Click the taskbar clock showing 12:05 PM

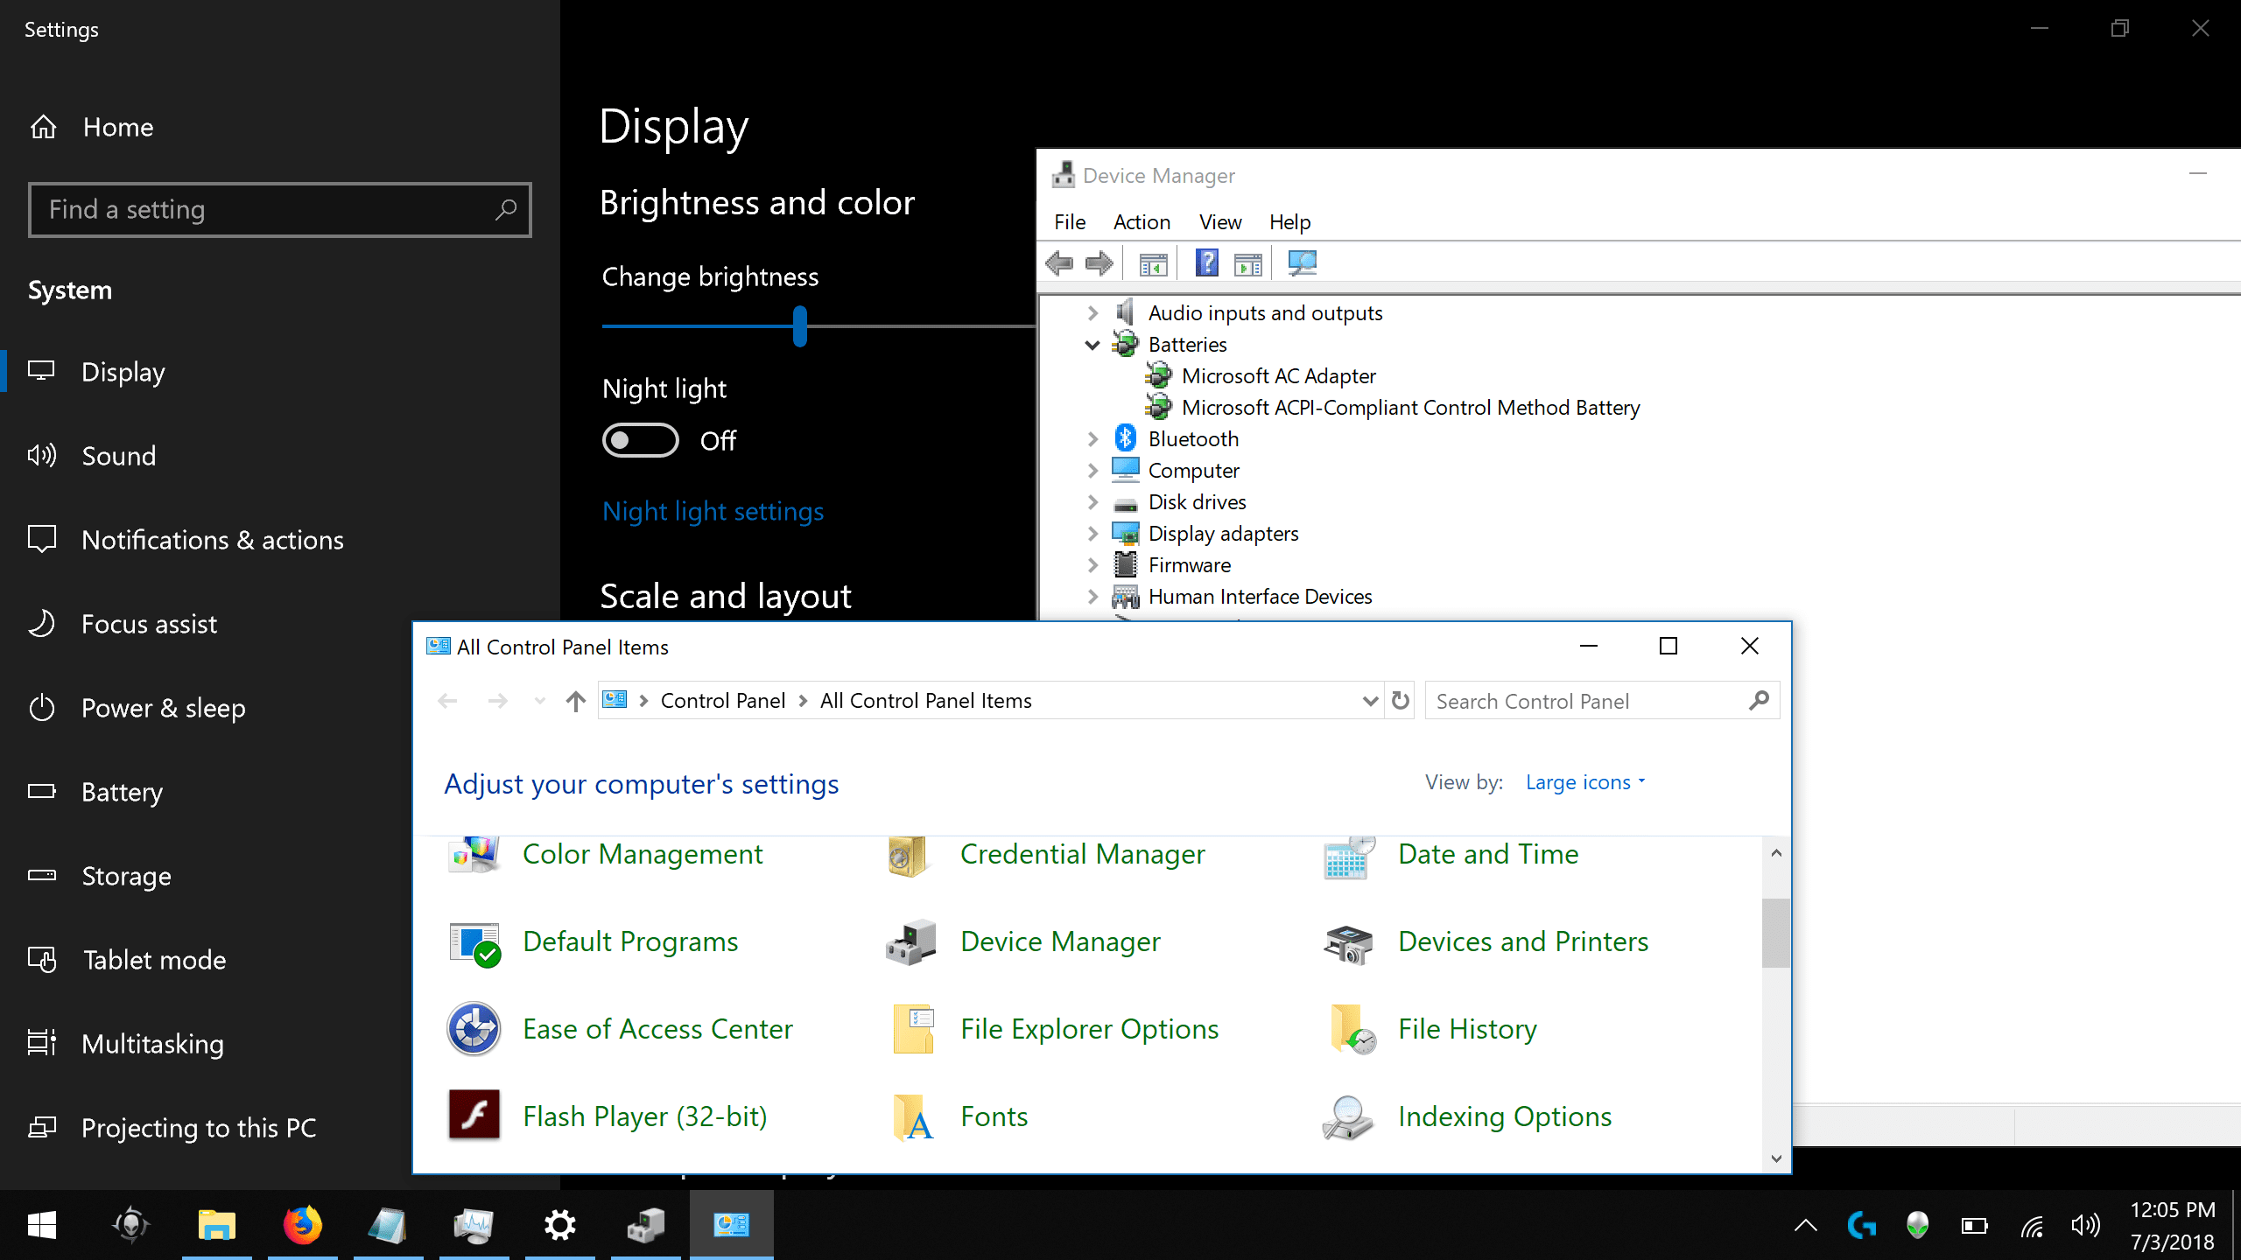(x=2173, y=1226)
